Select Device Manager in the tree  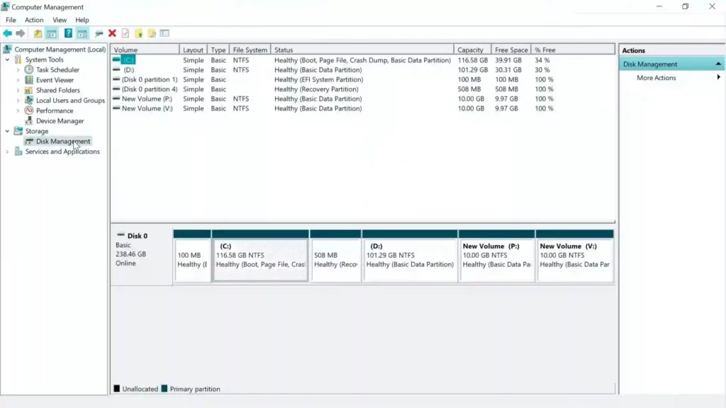[x=60, y=120]
